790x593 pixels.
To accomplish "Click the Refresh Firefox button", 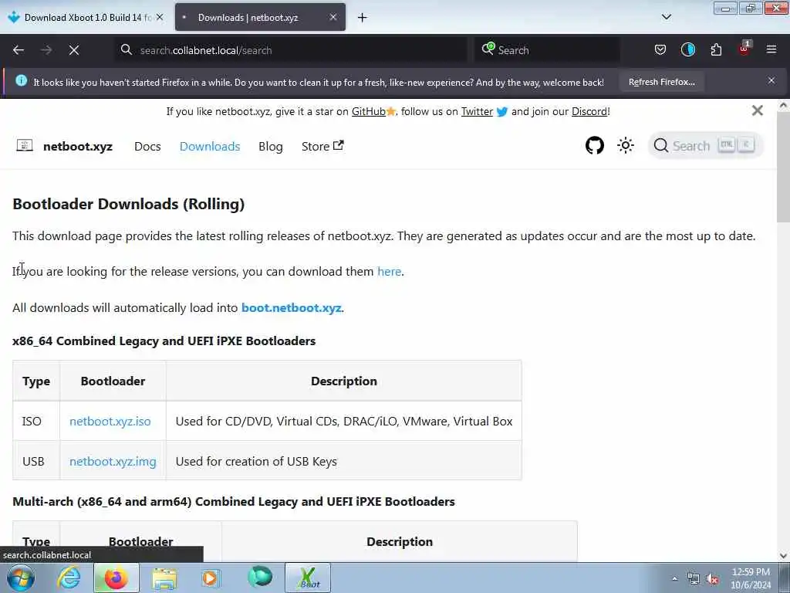I will click(x=661, y=82).
